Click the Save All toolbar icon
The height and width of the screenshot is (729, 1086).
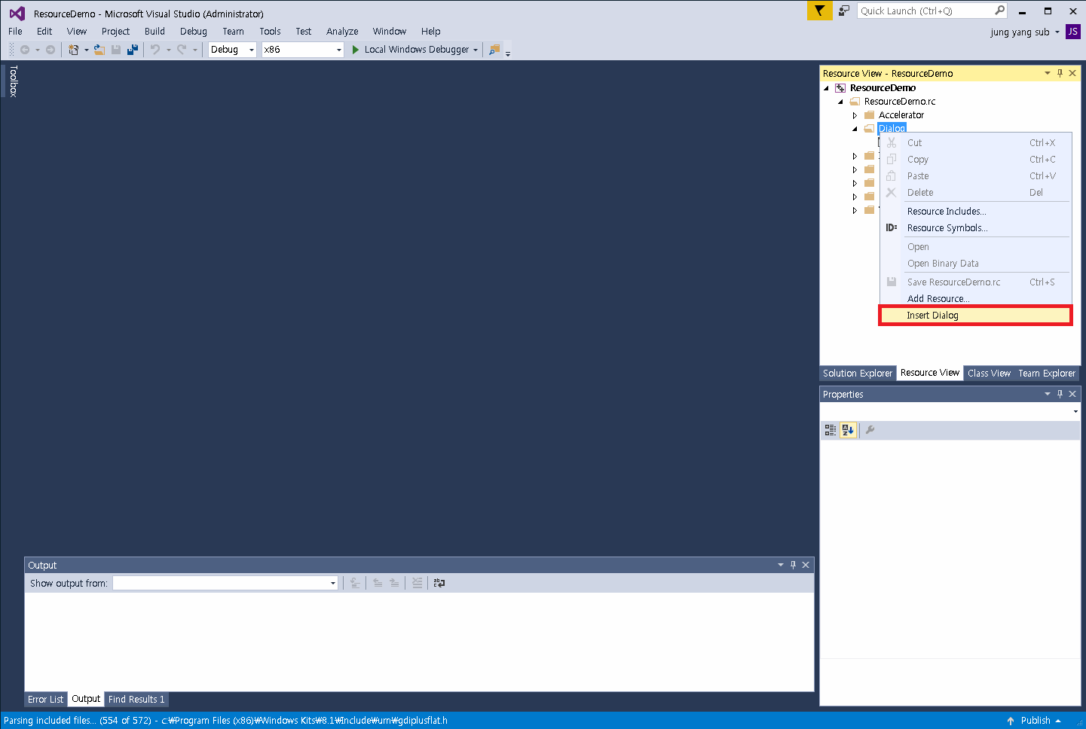133,50
